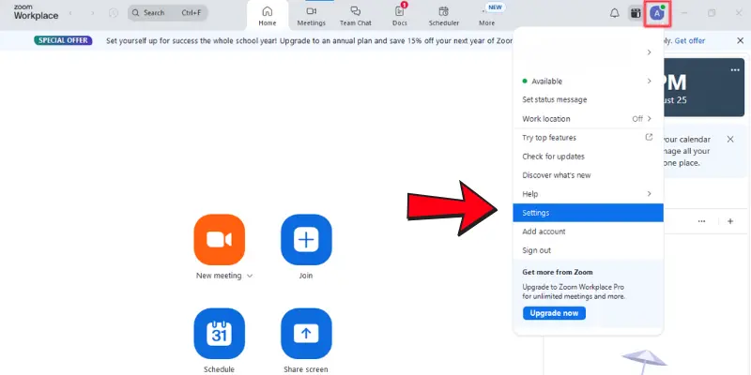Go back with the history back arrow
The image size is (751, 375).
[70, 13]
